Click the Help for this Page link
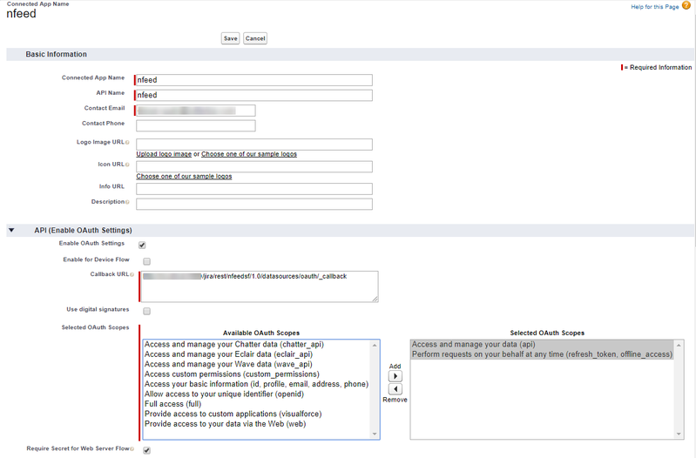 click(x=656, y=7)
